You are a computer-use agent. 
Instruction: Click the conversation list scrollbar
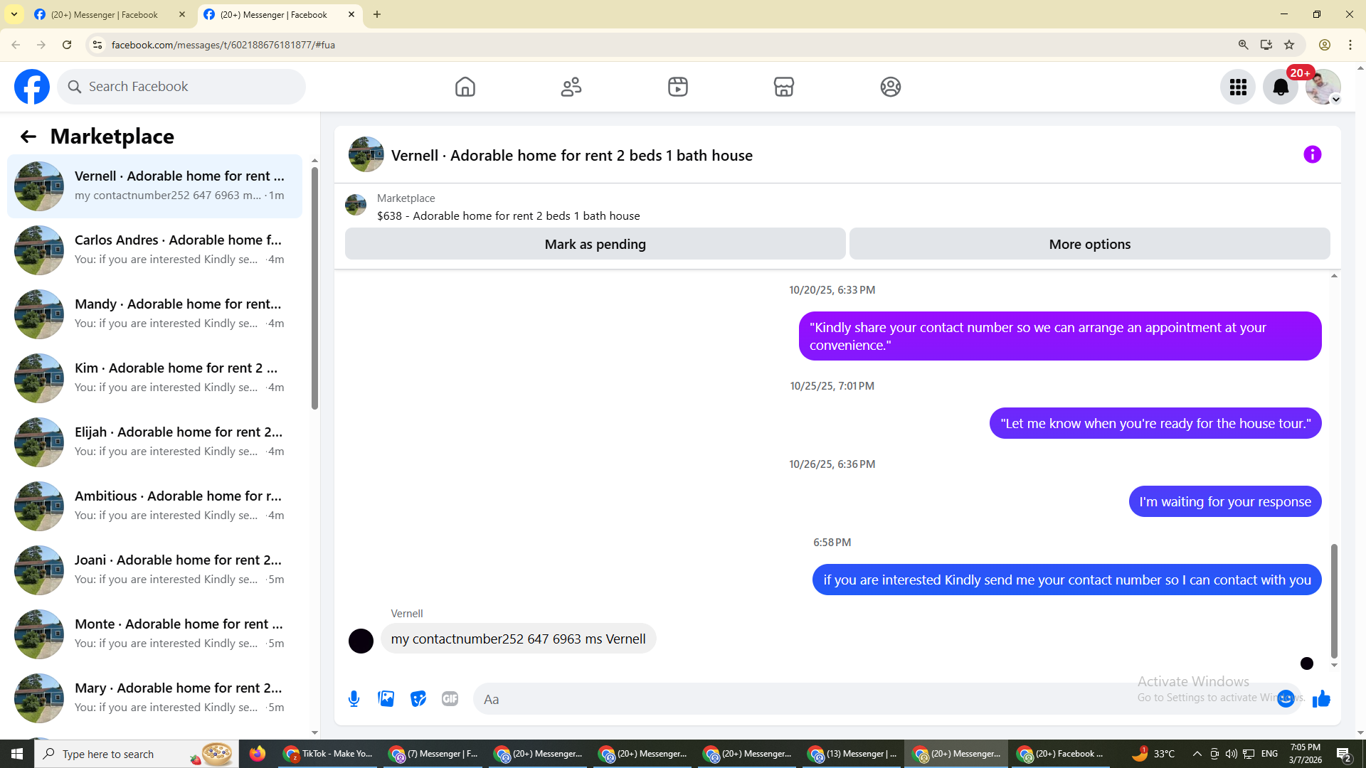tap(314, 288)
